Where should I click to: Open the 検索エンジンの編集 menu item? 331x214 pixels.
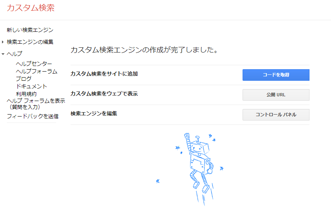pos(30,42)
